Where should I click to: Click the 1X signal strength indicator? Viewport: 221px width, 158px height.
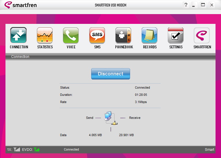click(17, 149)
